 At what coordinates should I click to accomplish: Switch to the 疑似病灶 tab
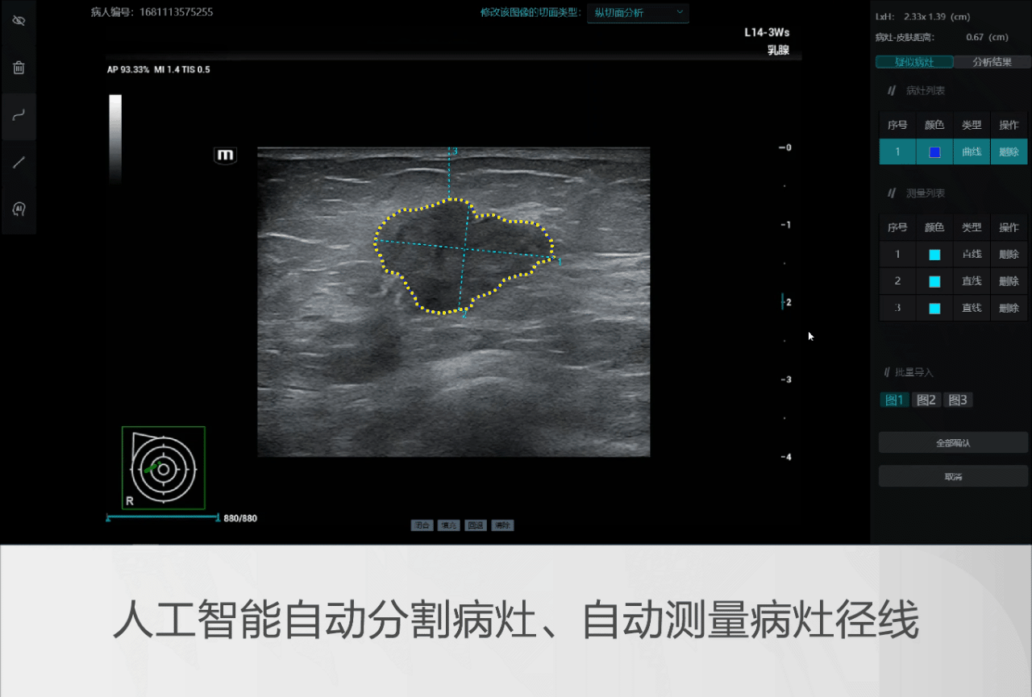click(914, 62)
